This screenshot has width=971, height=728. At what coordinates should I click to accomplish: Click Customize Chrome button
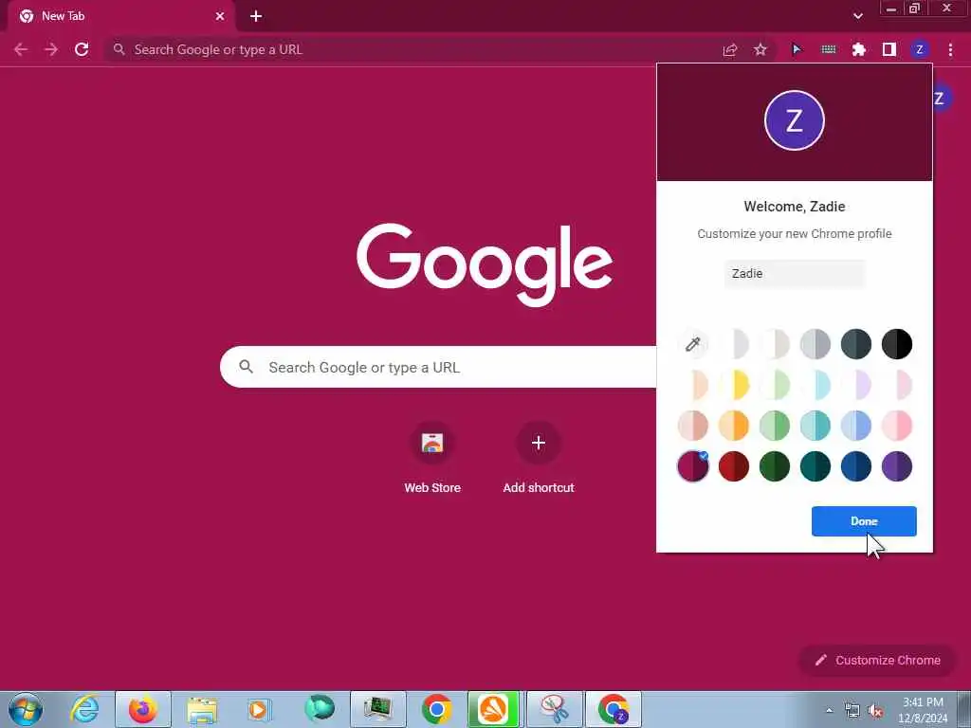pyautogui.click(x=878, y=660)
